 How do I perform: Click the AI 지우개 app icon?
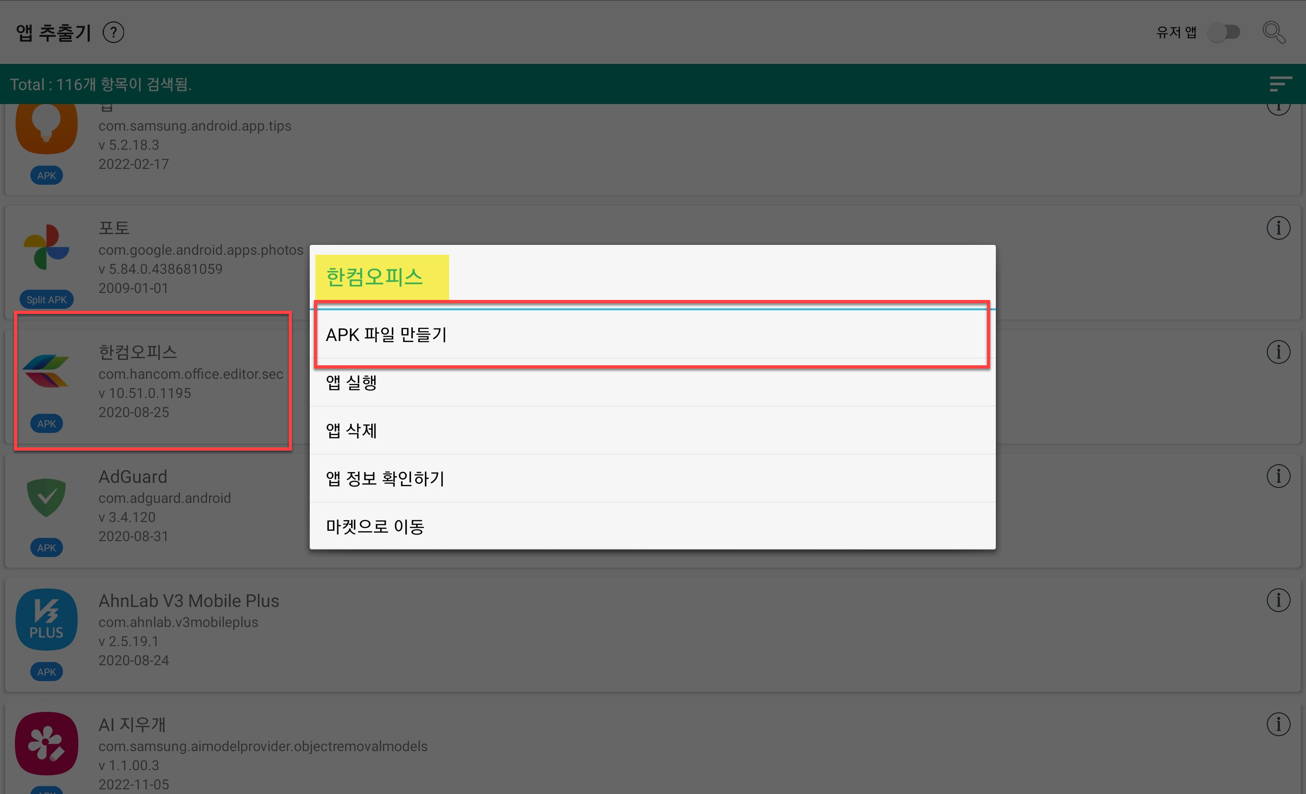coord(47,743)
